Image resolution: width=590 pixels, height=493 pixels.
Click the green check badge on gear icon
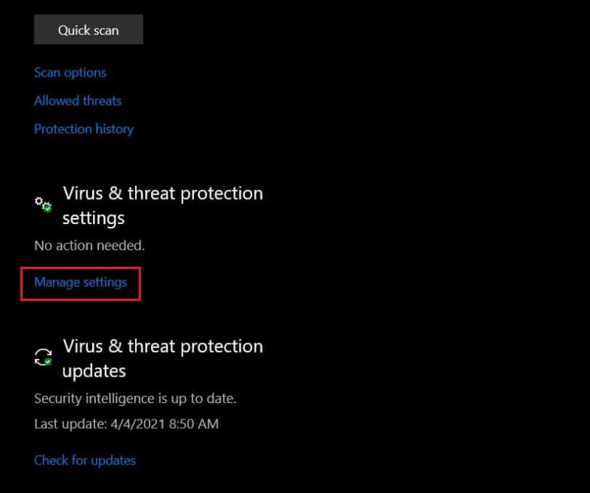[48, 209]
